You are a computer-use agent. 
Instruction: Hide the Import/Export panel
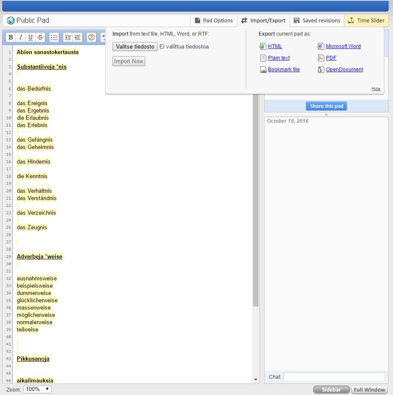click(x=376, y=89)
